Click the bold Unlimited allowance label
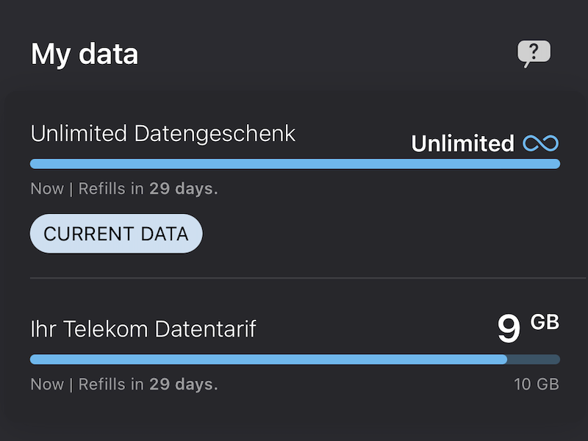The width and height of the screenshot is (588, 441). pyautogui.click(x=462, y=143)
